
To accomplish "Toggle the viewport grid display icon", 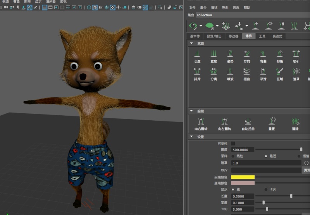I will (45, 7).
